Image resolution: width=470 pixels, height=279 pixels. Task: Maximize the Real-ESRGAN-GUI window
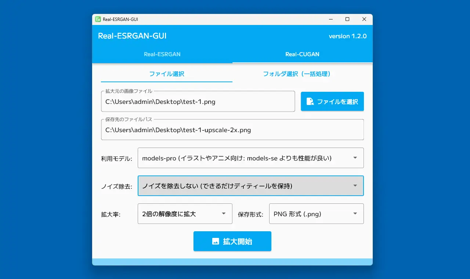pos(347,19)
